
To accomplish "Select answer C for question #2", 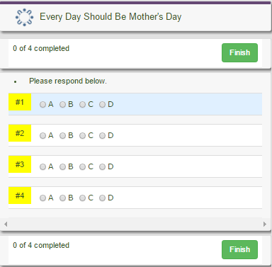I will pos(82,136).
